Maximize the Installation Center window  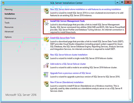122,2
